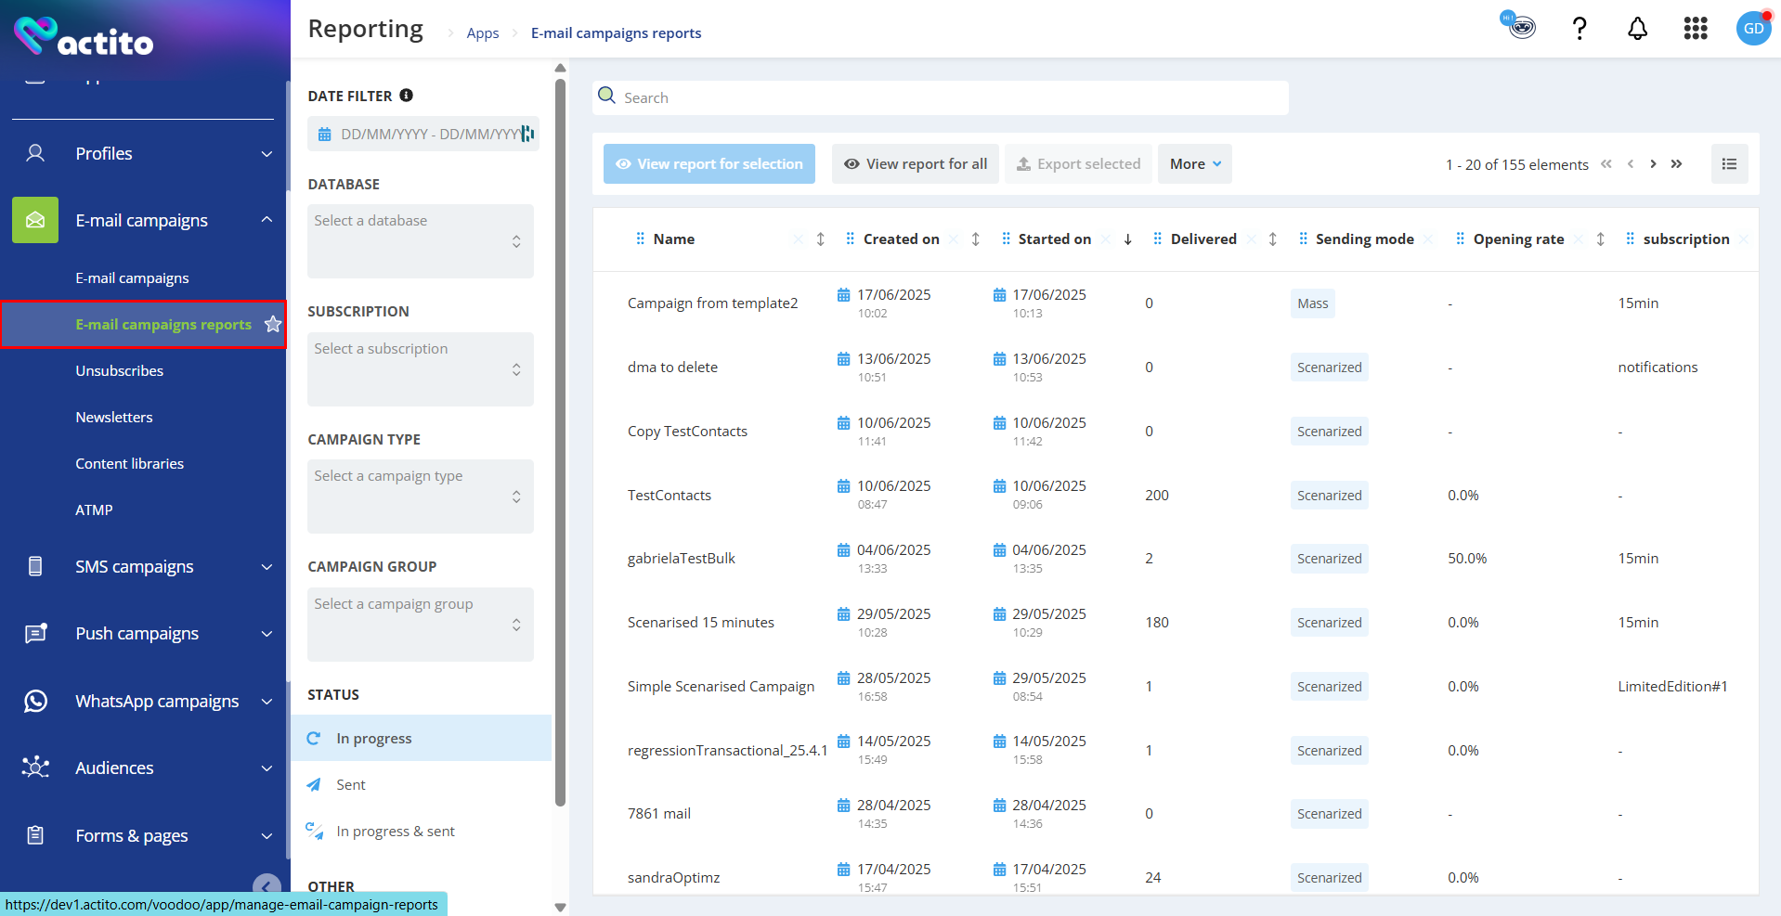Screen dimensions: 1781x916
Task: Click the Sending mode column drag handle
Action: (1303, 239)
